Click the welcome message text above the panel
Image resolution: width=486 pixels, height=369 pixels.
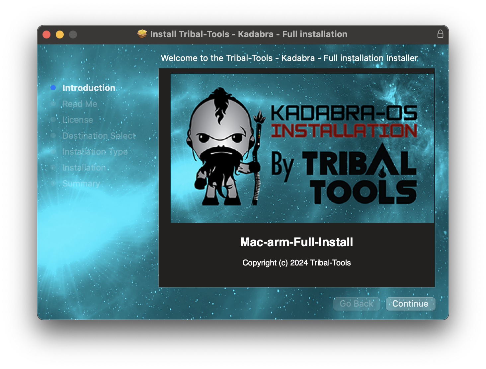coord(289,58)
